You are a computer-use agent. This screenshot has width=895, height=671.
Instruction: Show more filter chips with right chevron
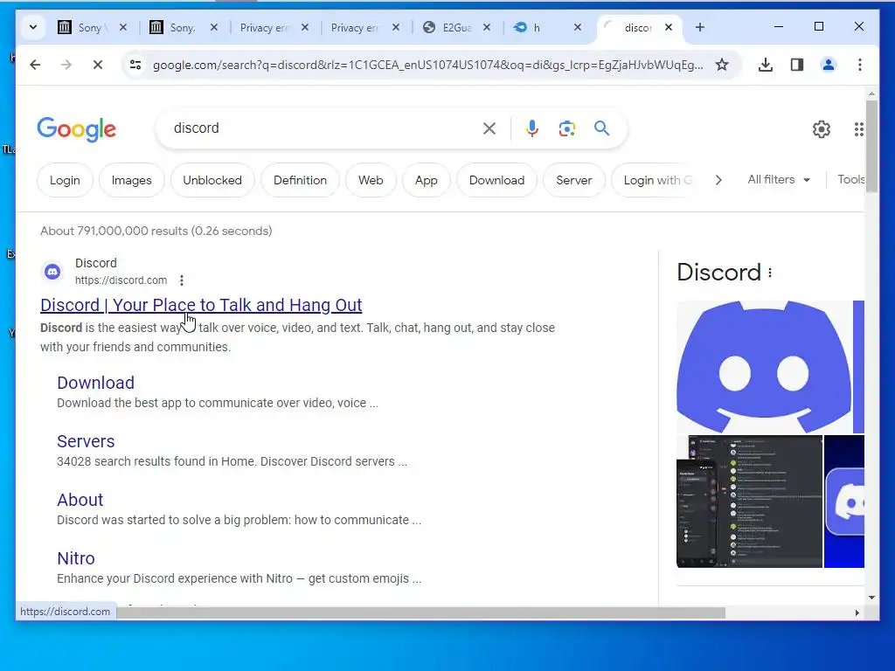coord(718,180)
